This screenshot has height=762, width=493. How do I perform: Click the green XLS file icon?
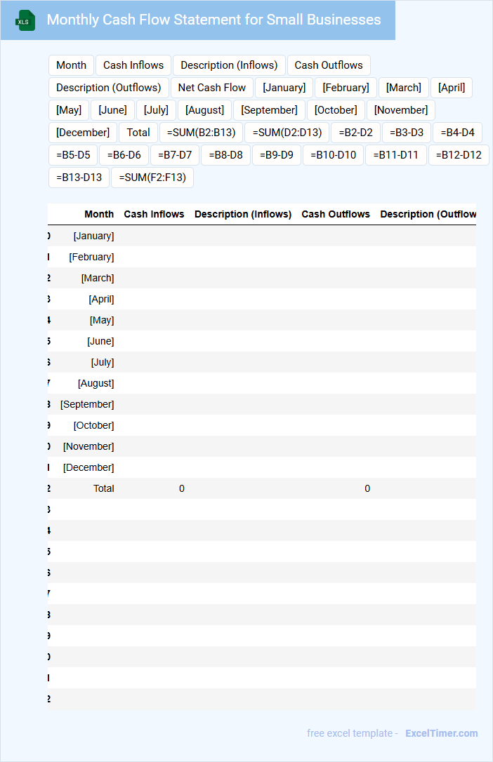(x=25, y=20)
